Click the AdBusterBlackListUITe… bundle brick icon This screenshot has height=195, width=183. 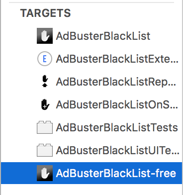(x=45, y=150)
